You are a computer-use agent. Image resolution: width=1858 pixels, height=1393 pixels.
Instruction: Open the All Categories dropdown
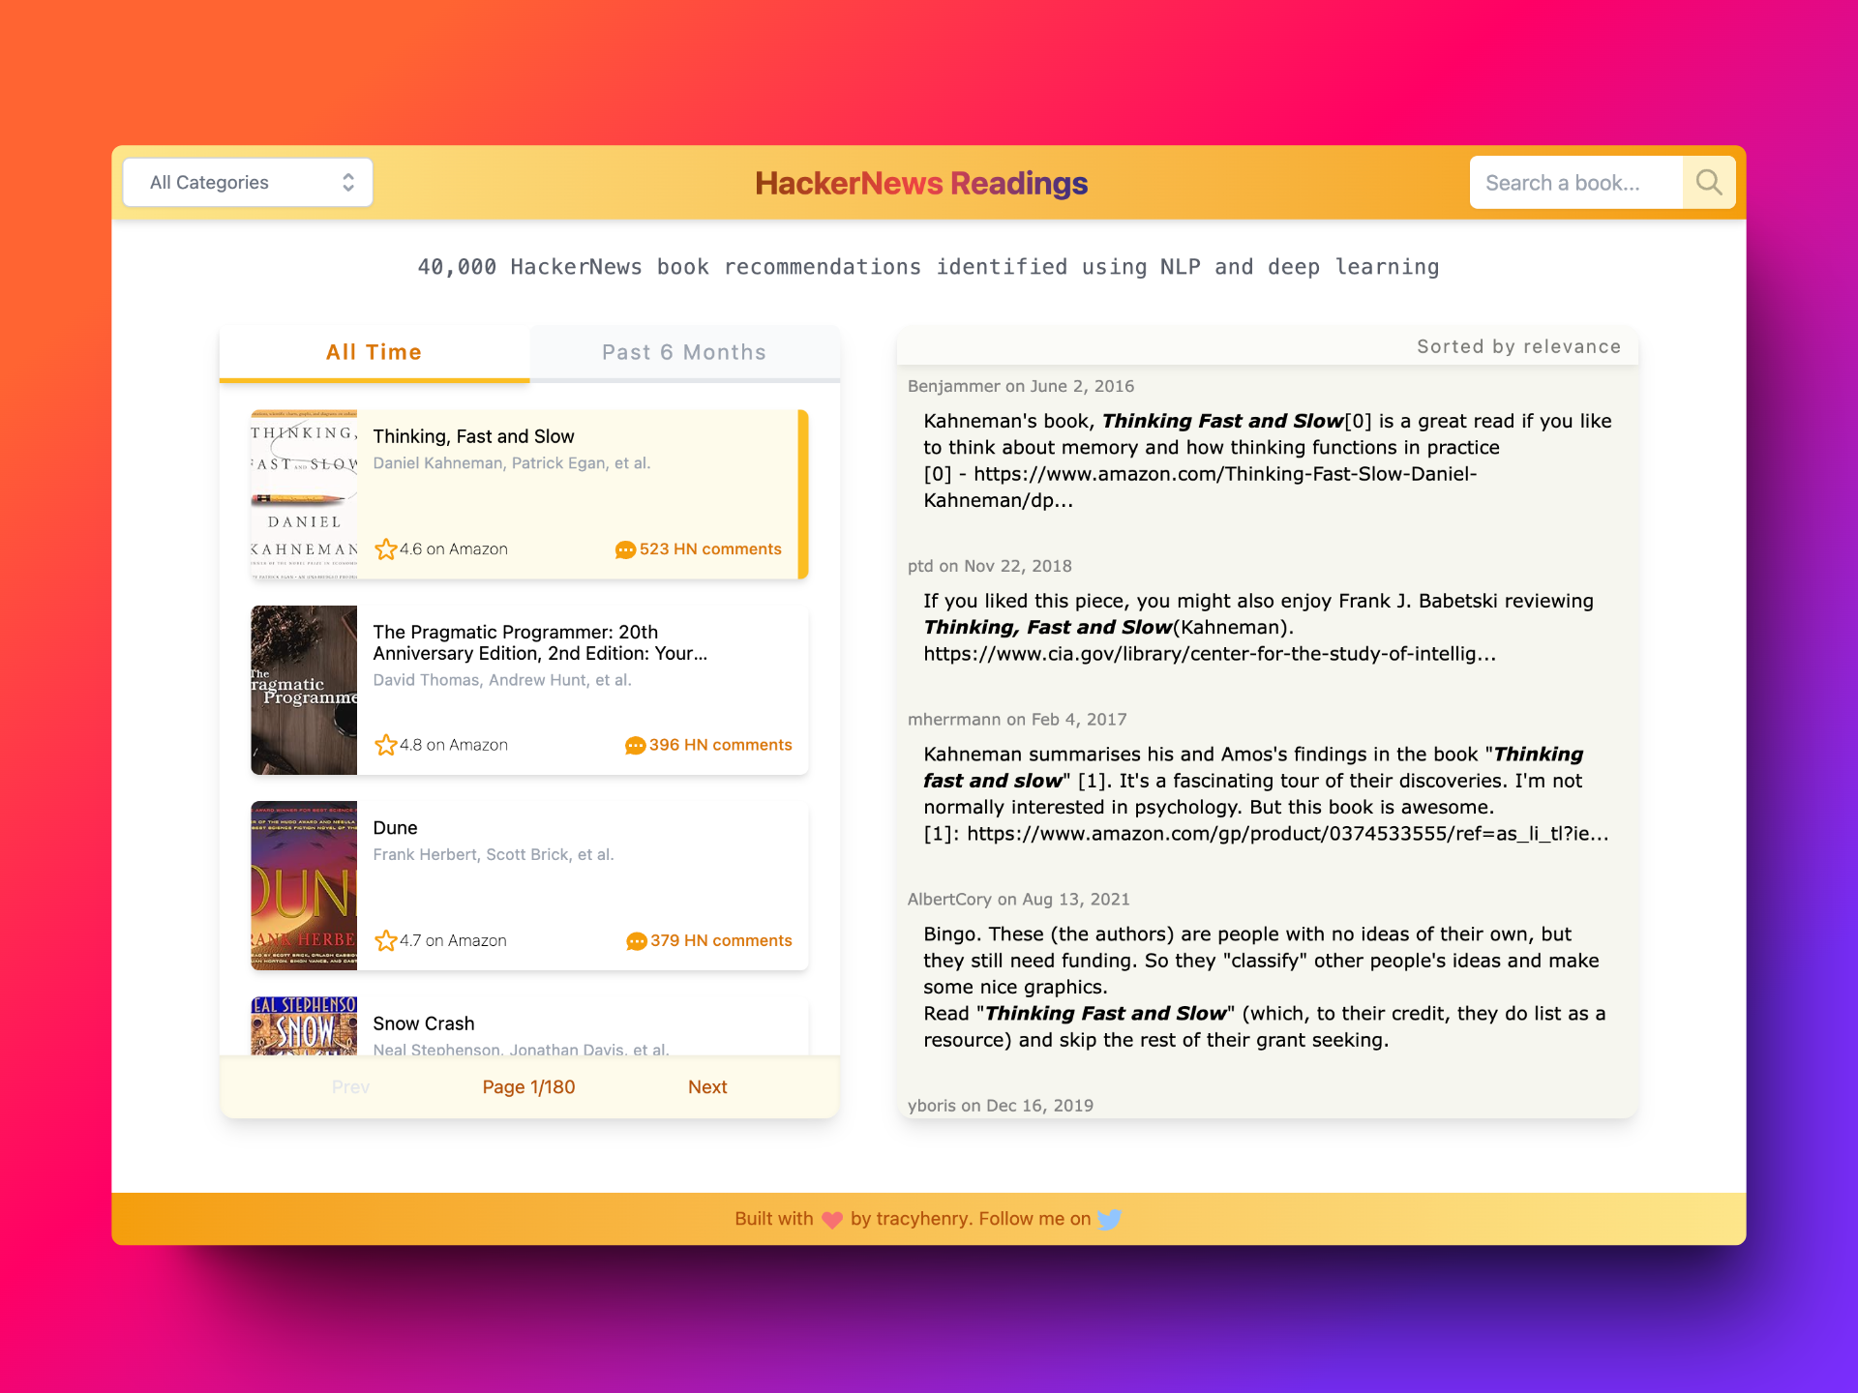[x=247, y=183]
